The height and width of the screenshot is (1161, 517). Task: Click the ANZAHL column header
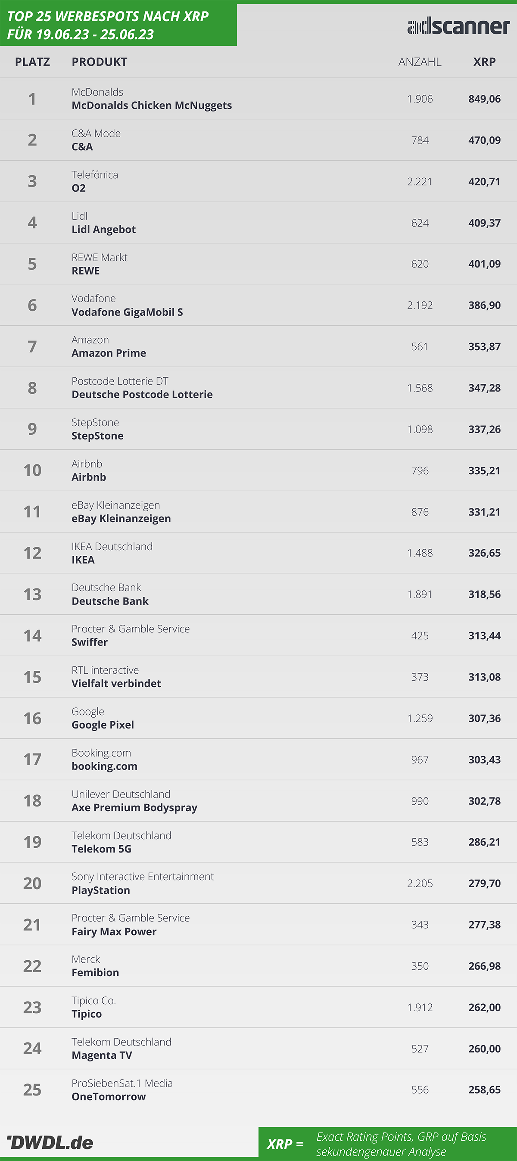pyautogui.click(x=420, y=62)
